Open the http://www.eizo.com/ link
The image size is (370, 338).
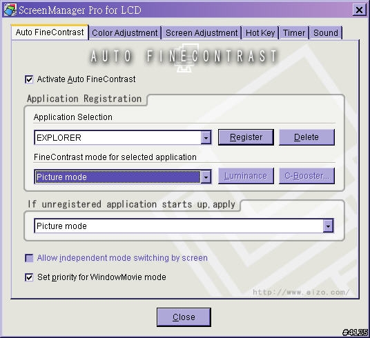coord(301,292)
